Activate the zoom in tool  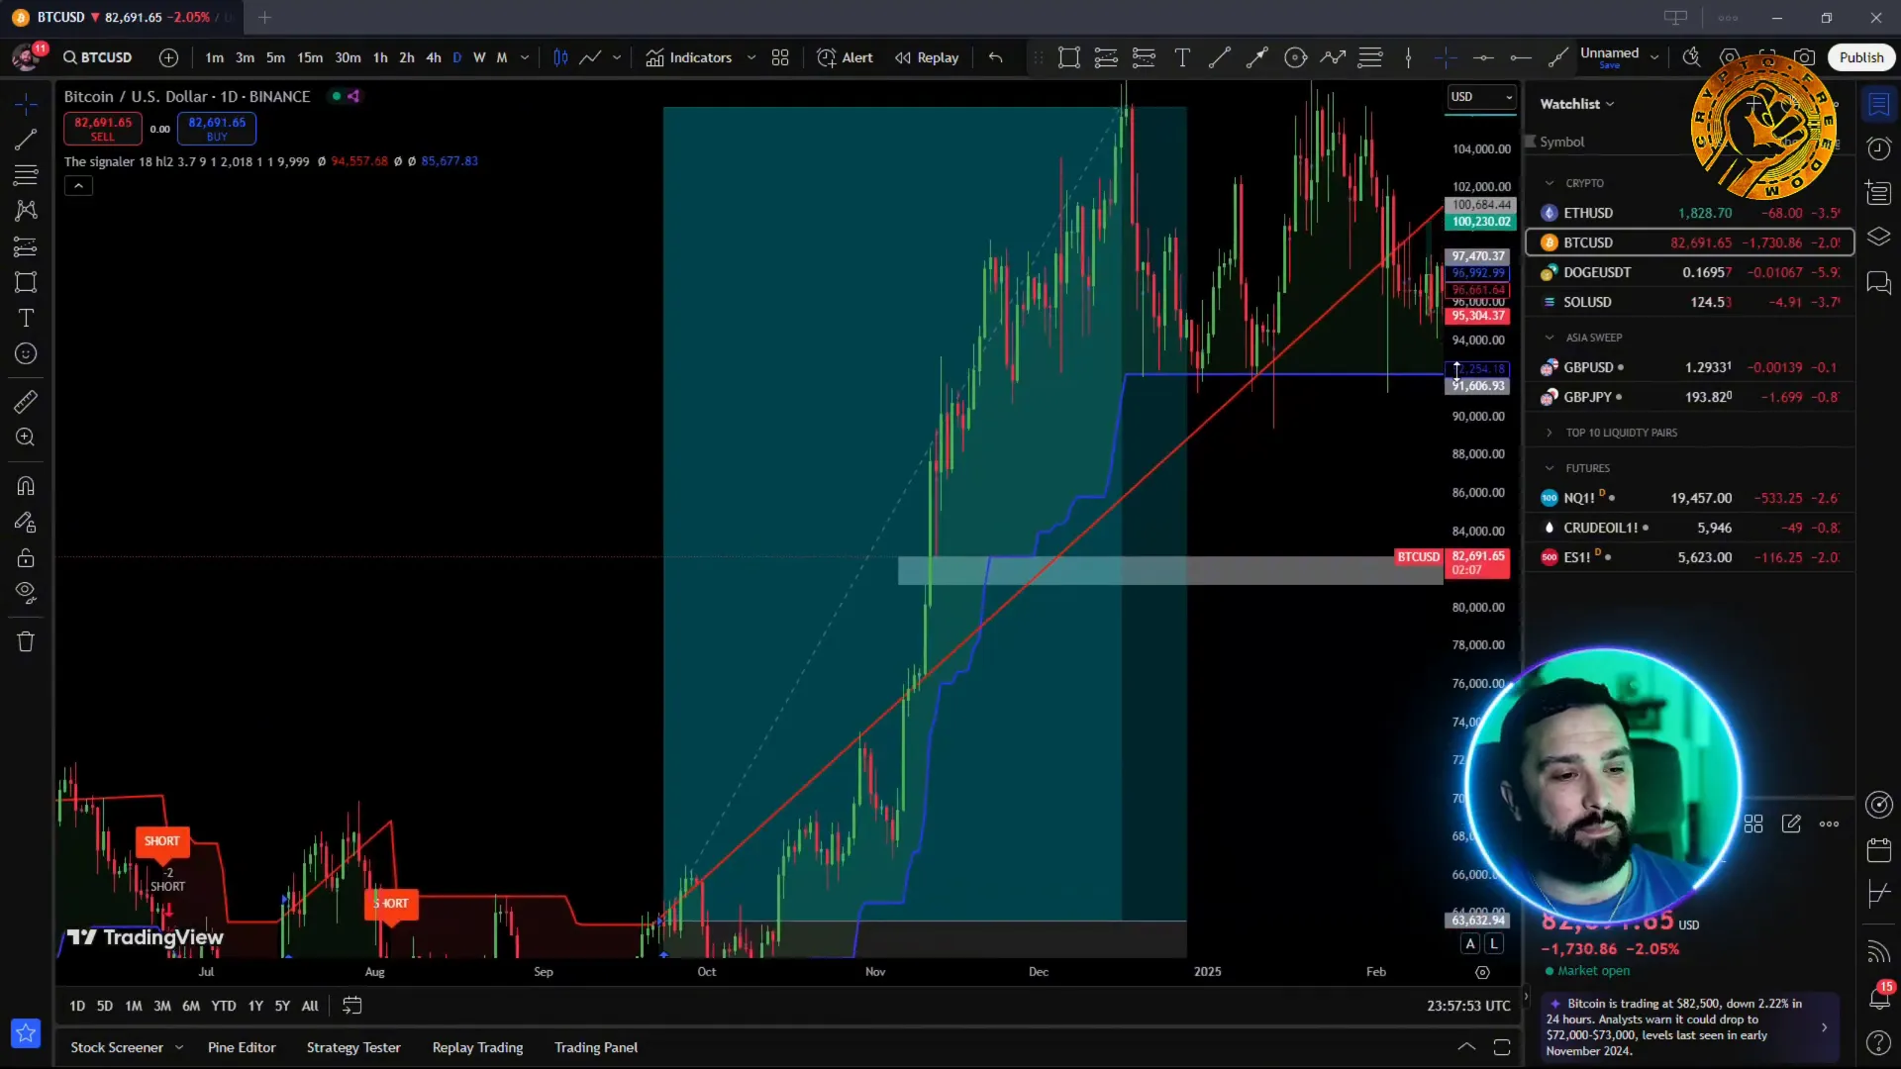(26, 437)
